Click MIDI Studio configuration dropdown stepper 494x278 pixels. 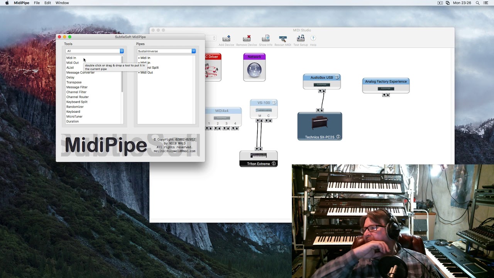point(214,38)
